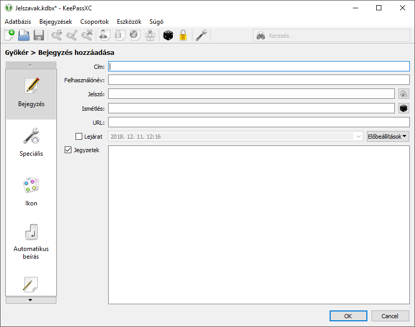Screen dimensions: 415x327
Task: Minimize the KeePassXC window
Action: pyautogui.click(x=355, y=8)
